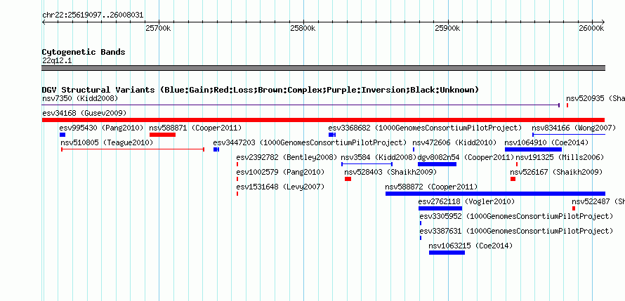Click nsv1064910 (Coe2014) label
Viewport: 625px width, 301px height.
(546, 142)
